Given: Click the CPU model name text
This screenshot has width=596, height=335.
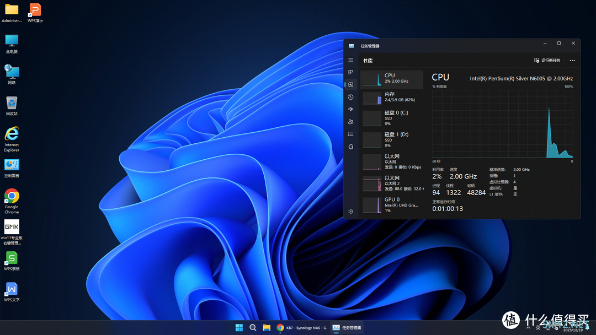Looking at the screenshot, I should [x=521, y=79].
